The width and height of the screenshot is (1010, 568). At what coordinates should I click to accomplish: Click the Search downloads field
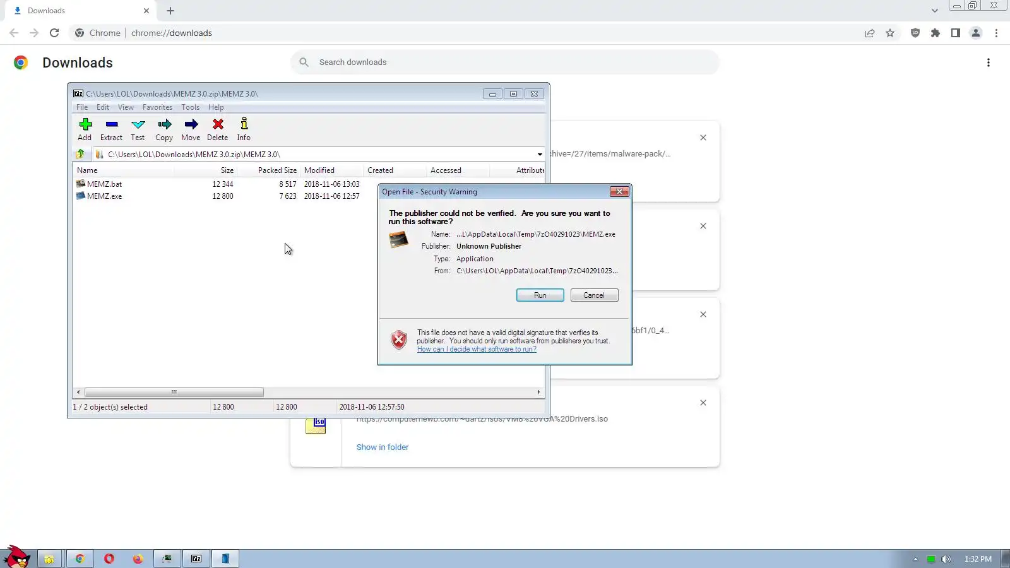pos(505,62)
